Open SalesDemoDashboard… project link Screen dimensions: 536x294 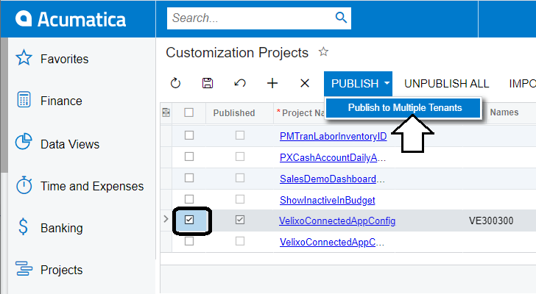(332, 179)
